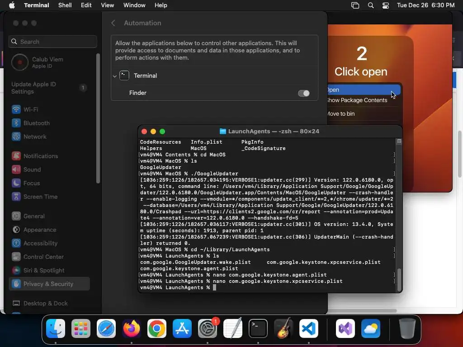Open the Trash in the Dock
The width and height of the screenshot is (463, 347).
point(407,328)
